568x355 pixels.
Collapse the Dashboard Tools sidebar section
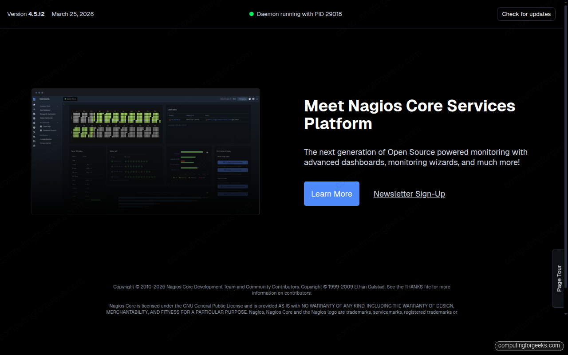click(x=57, y=106)
